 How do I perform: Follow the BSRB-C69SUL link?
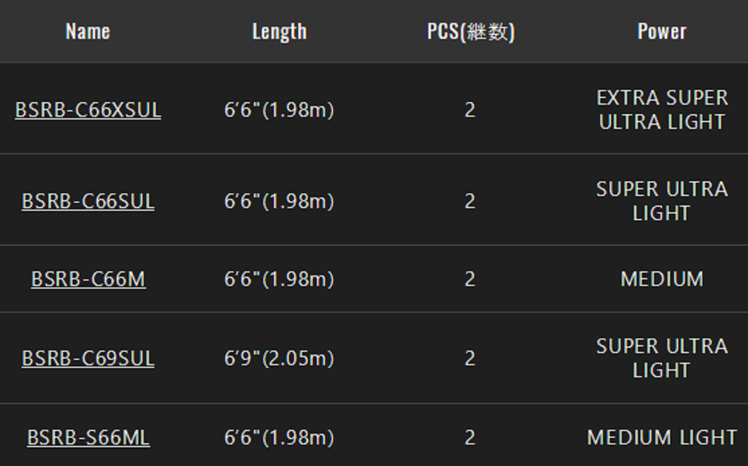pyautogui.click(x=88, y=358)
